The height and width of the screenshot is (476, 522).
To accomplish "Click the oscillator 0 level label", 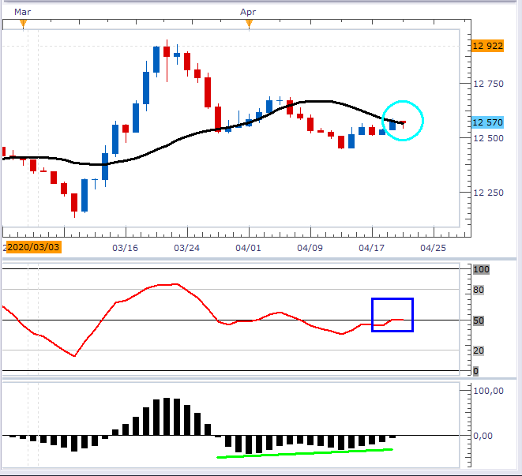I will (475, 371).
